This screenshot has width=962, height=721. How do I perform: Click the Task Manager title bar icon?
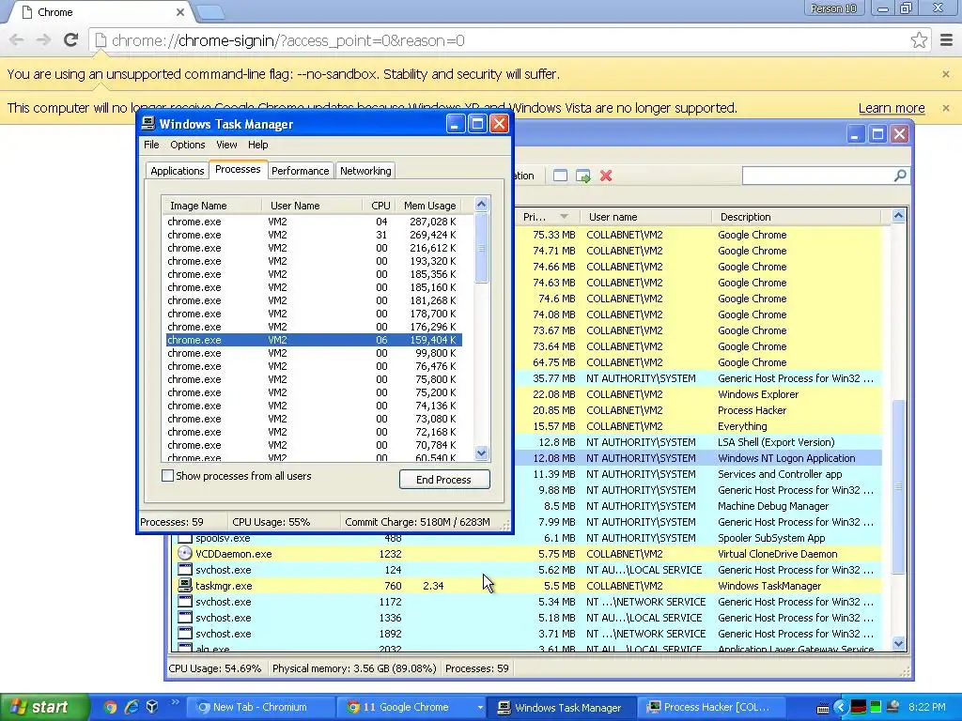click(x=147, y=124)
